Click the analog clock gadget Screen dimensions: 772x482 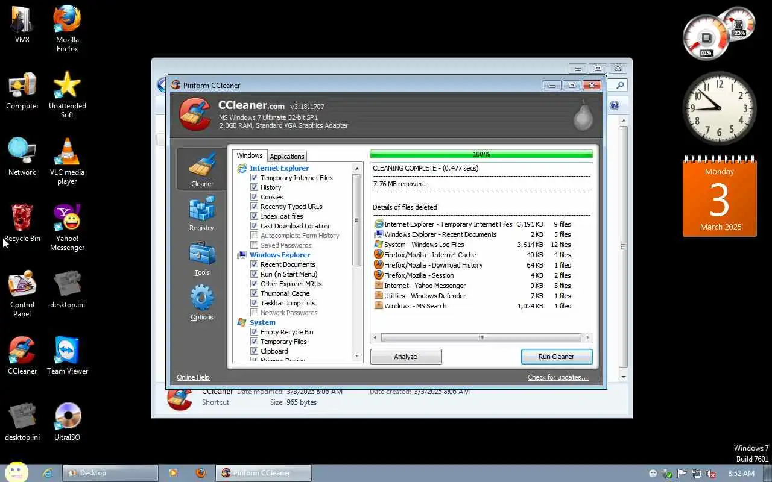[x=720, y=108]
